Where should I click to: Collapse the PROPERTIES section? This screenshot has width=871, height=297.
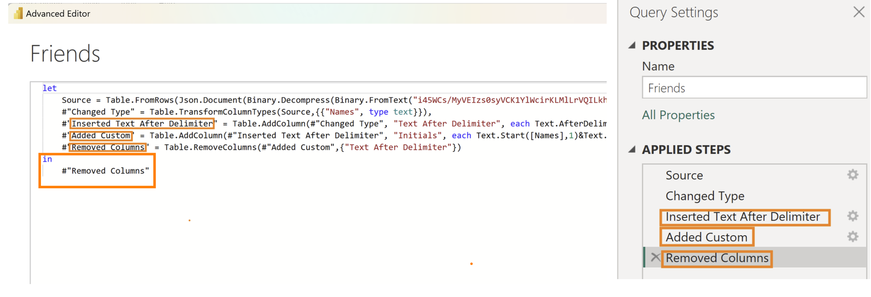[632, 45]
